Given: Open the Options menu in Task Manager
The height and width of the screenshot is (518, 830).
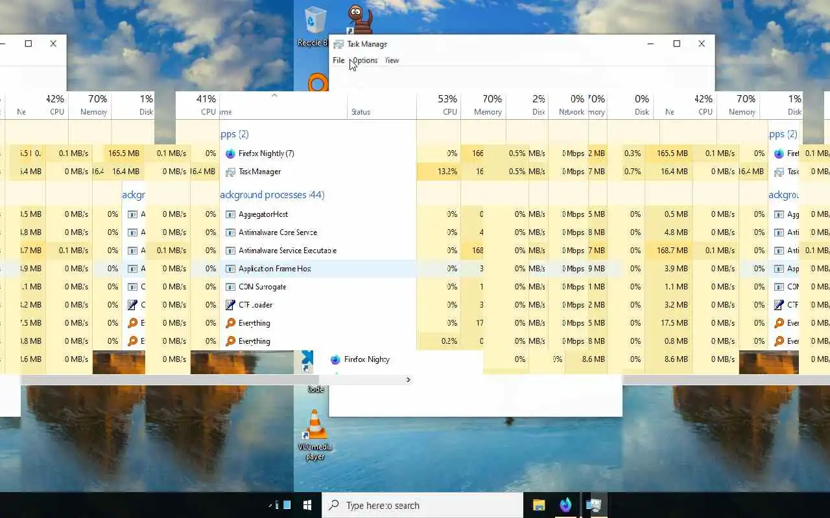Looking at the screenshot, I should point(365,60).
